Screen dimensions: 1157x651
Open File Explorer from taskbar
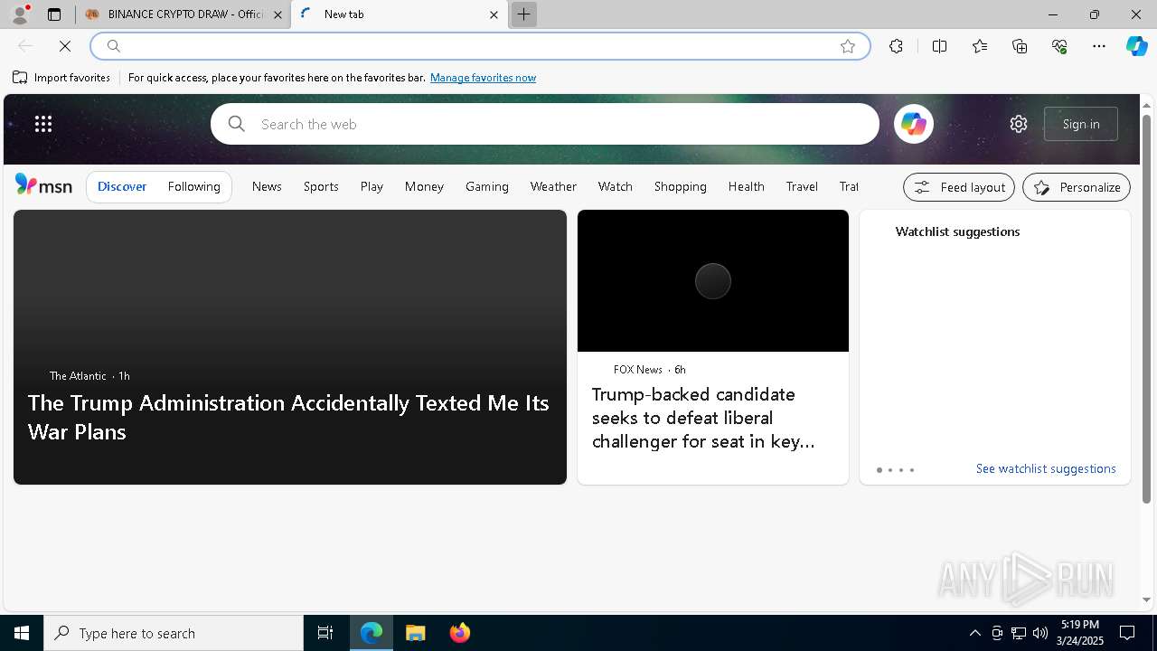416,633
